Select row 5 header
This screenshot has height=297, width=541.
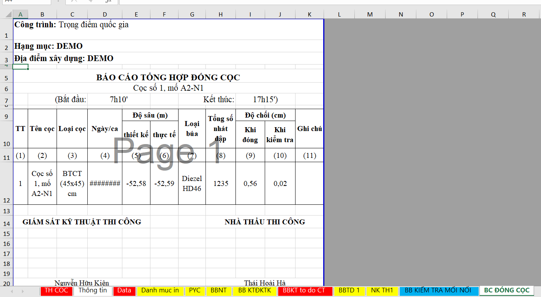(6, 76)
